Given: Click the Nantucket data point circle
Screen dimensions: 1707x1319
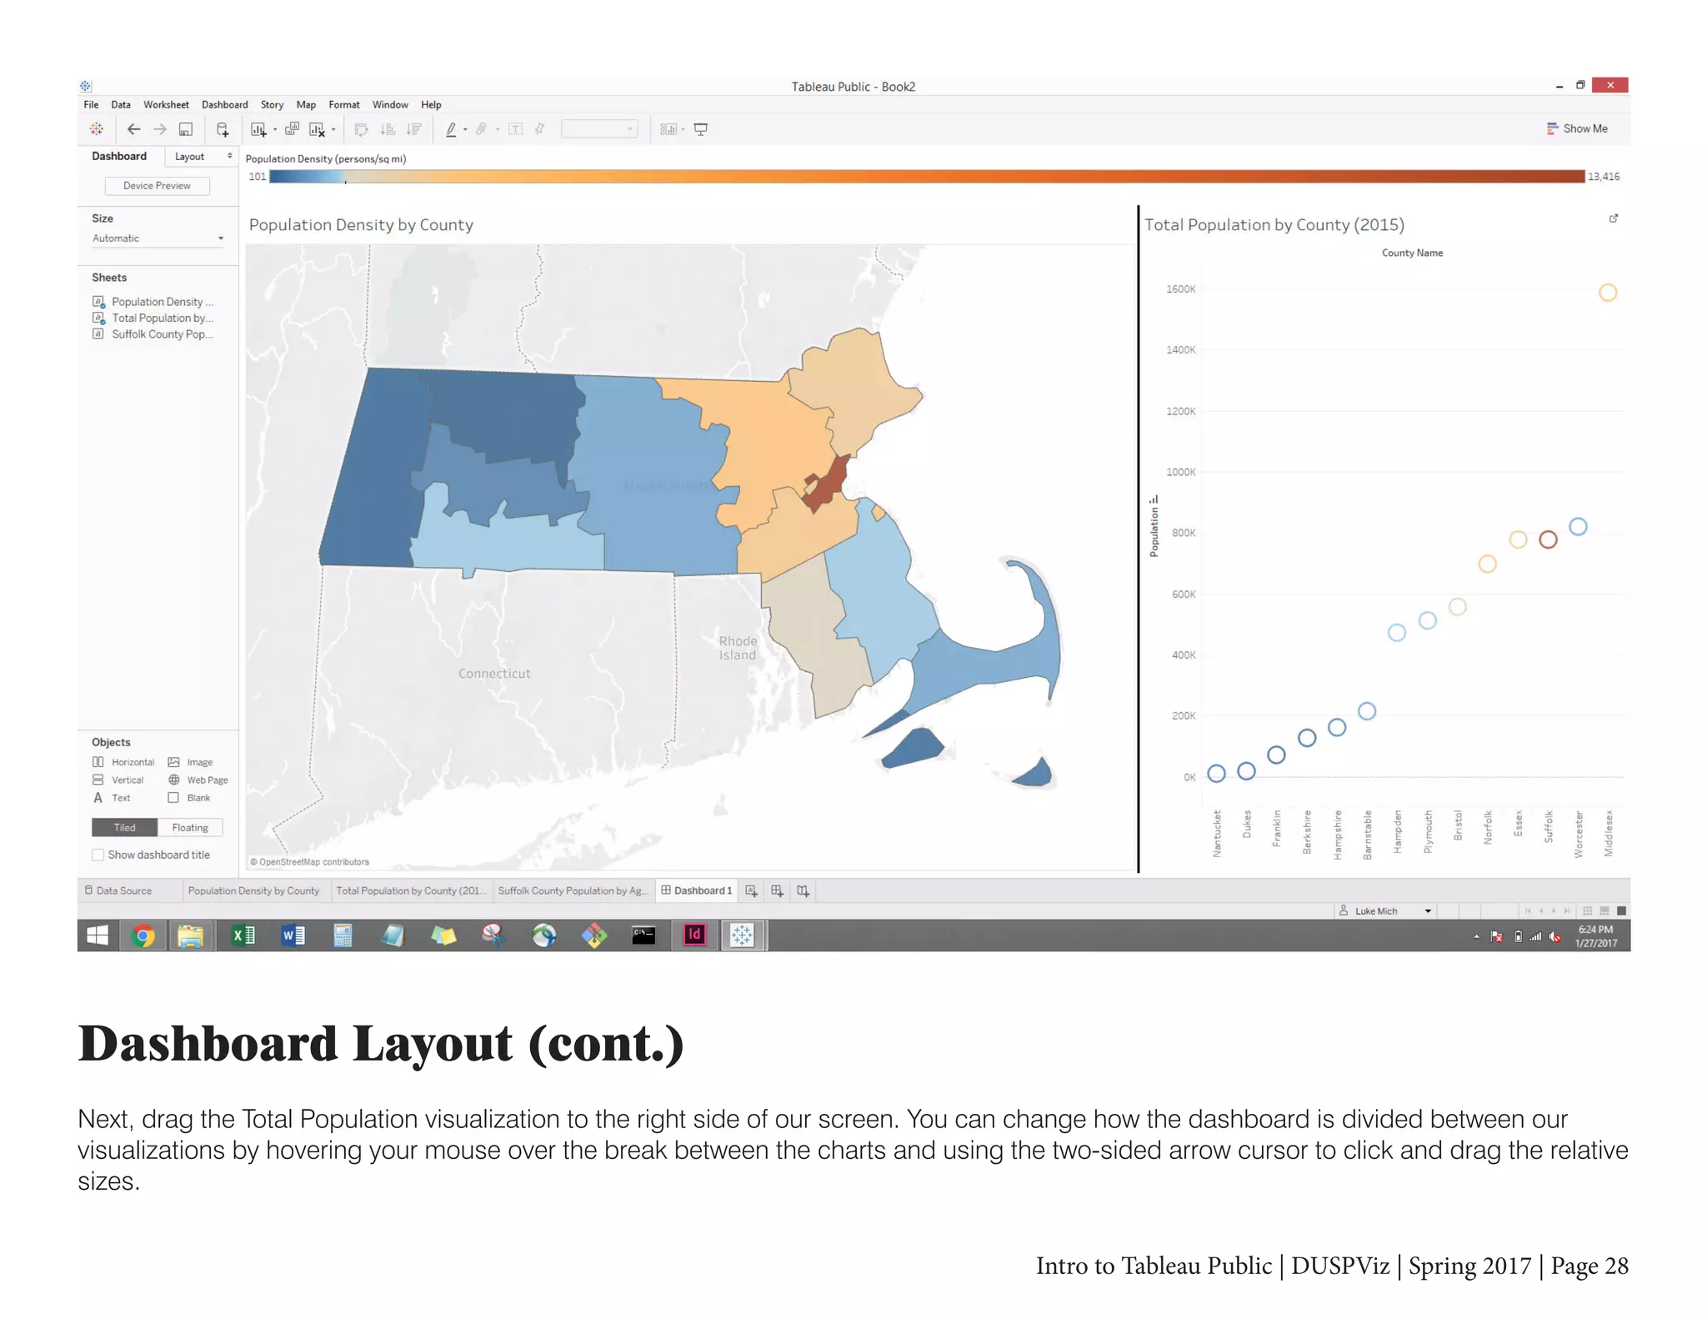Looking at the screenshot, I should (1216, 773).
